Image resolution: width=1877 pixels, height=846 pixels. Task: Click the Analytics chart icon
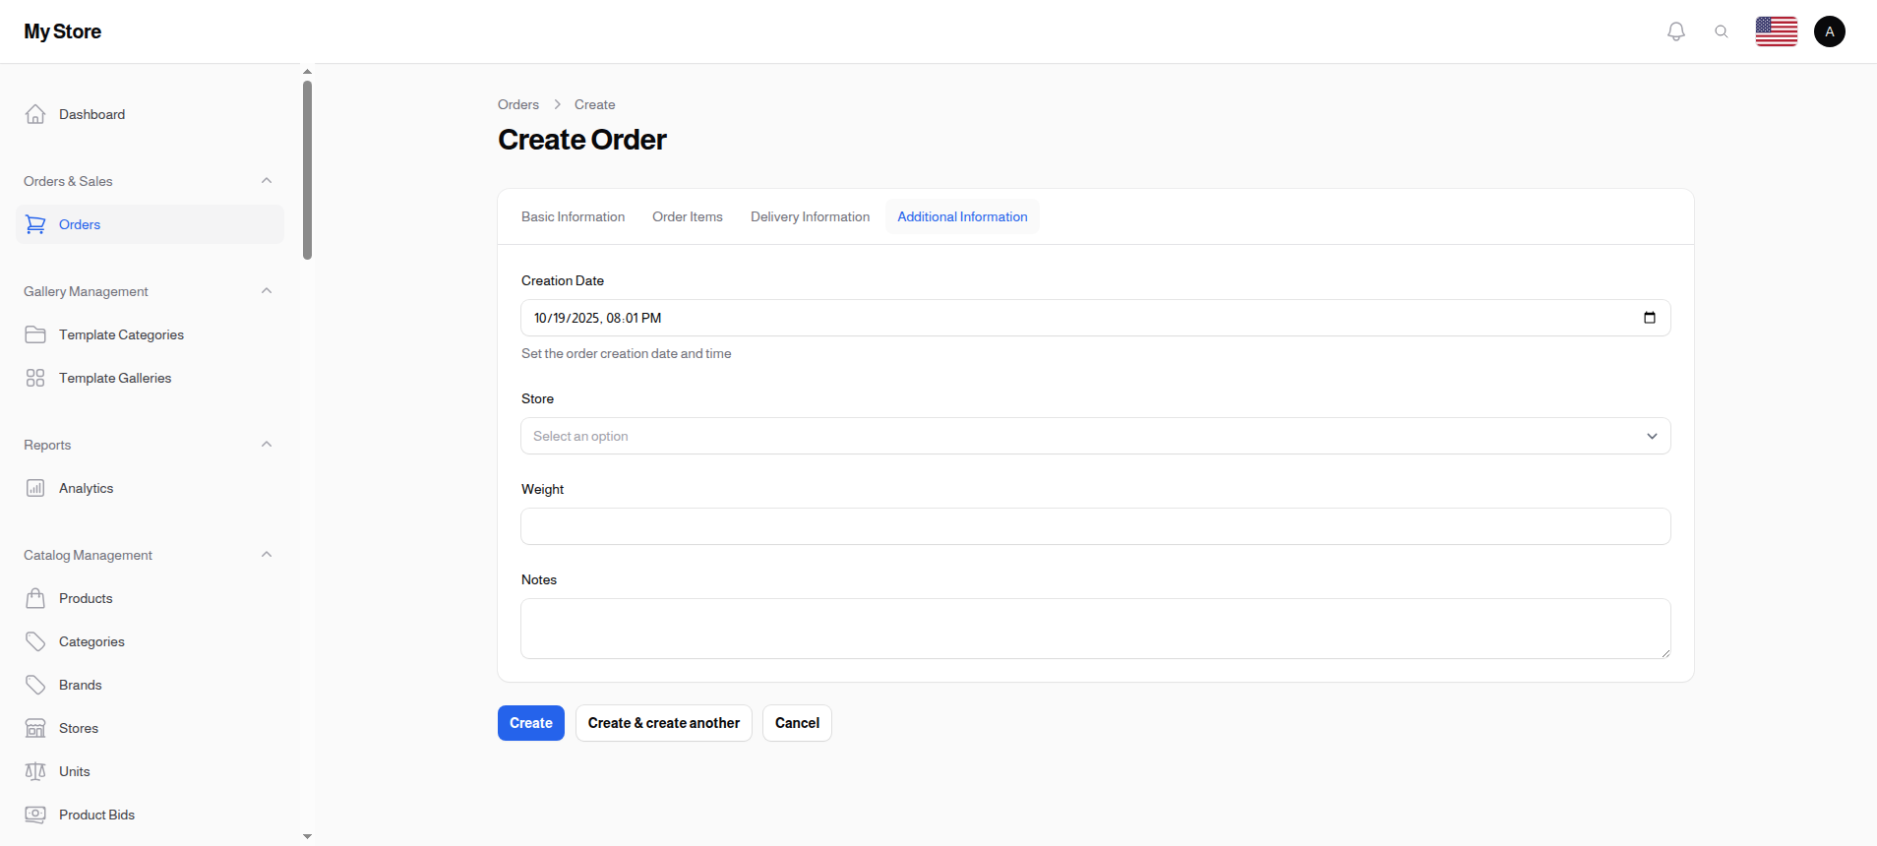(x=35, y=488)
